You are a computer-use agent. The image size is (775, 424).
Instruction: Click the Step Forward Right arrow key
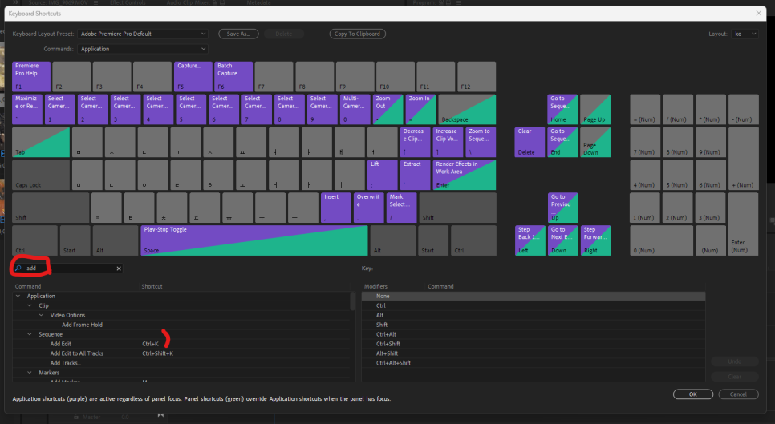pyautogui.click(x=595, y=240)
